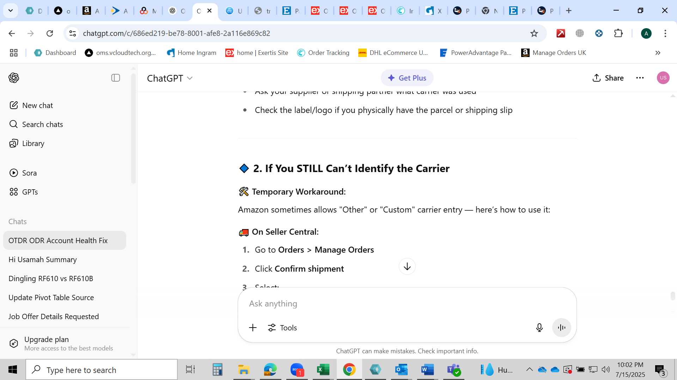Open the conversation options three-dot menu

coord(640,78)
